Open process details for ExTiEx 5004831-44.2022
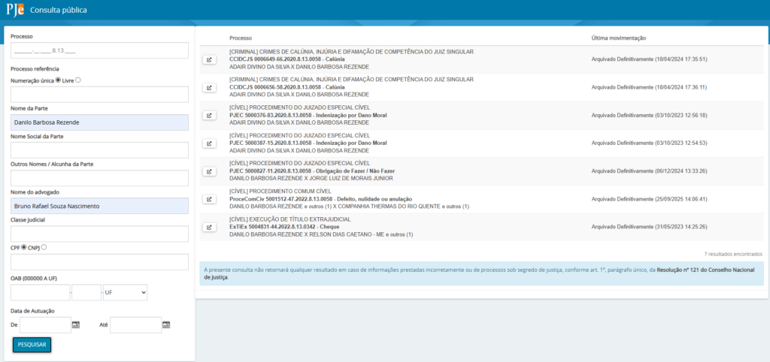Image resolution: width=770 pixels, height=362 pixels. (209, 227)
